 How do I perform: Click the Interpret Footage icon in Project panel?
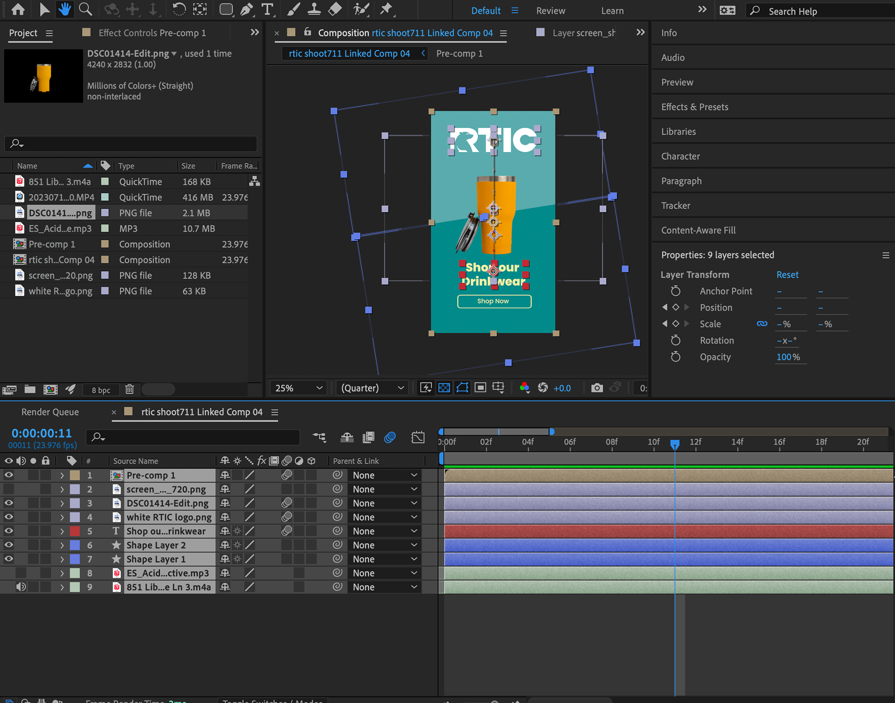point(9,389)
